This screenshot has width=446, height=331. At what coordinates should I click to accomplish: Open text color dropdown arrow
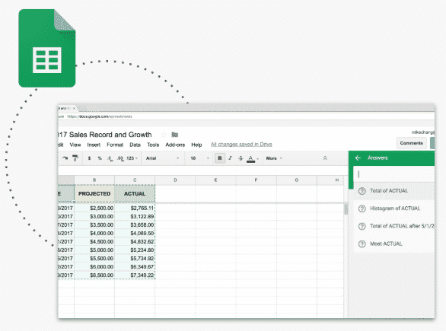(258, 159)
